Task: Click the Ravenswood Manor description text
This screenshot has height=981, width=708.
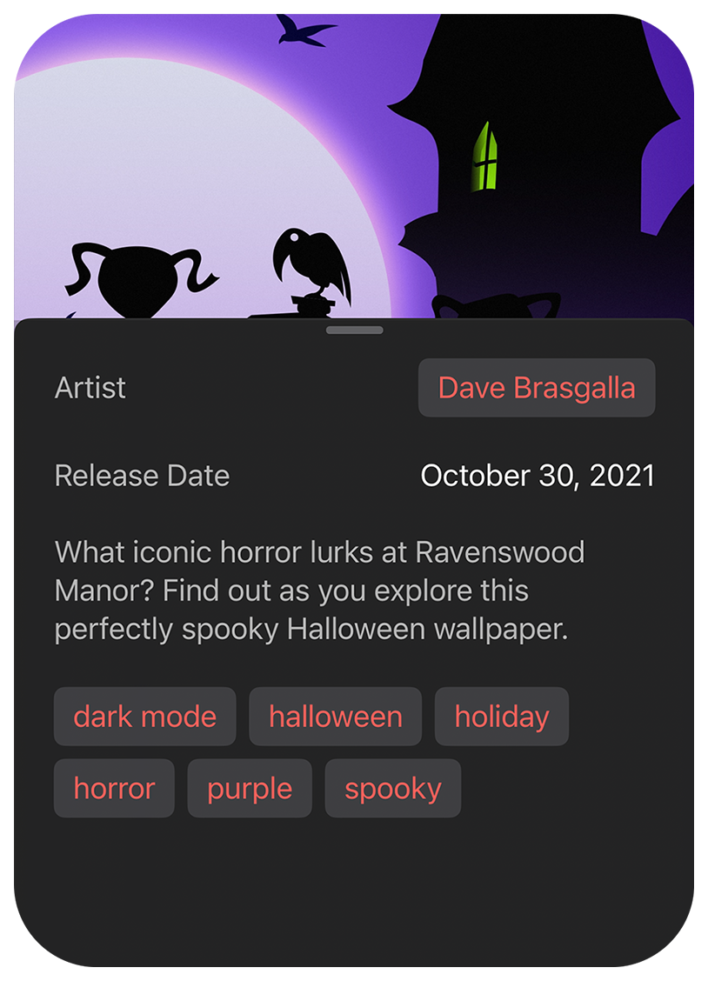Action: coord(319,591)
